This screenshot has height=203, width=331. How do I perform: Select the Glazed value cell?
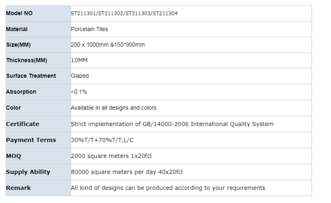pyautogui.click(x=80, y=76)
